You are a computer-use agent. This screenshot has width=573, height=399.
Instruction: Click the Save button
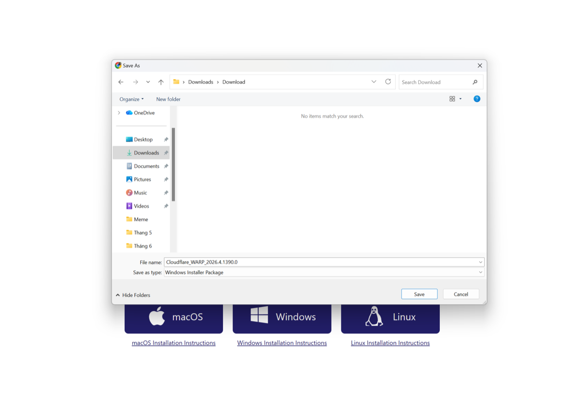click(x=419, y=294)
